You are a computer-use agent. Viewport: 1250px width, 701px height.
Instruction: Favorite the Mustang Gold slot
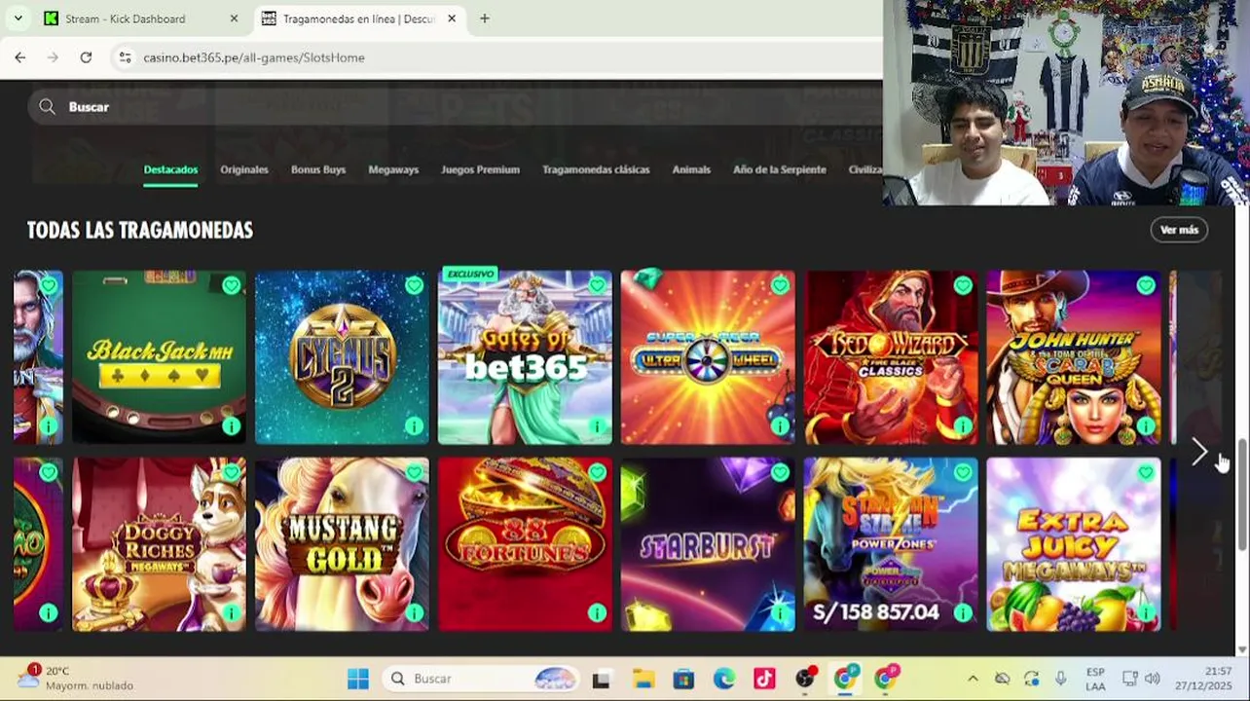(414, 472)
